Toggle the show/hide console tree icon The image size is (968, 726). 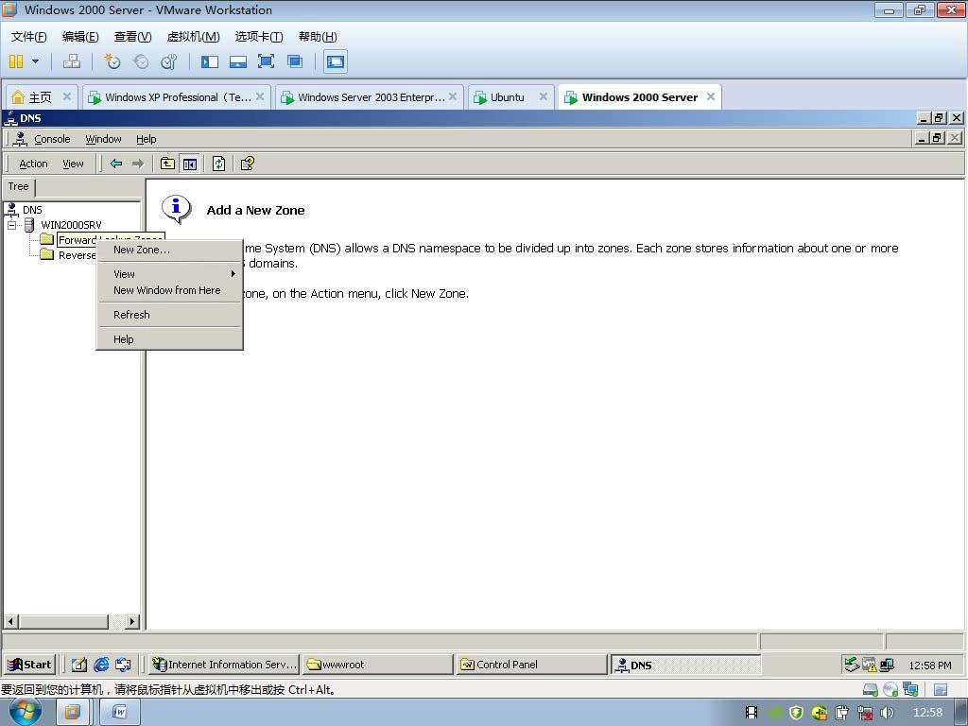point(189,164)
